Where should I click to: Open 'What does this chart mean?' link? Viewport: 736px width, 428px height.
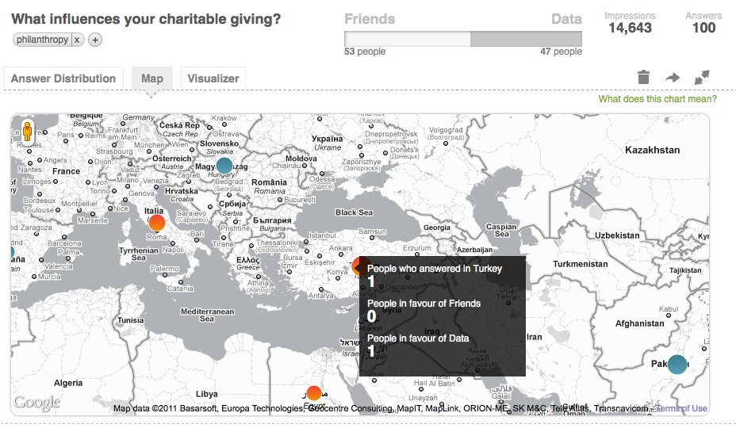point(657,99)
